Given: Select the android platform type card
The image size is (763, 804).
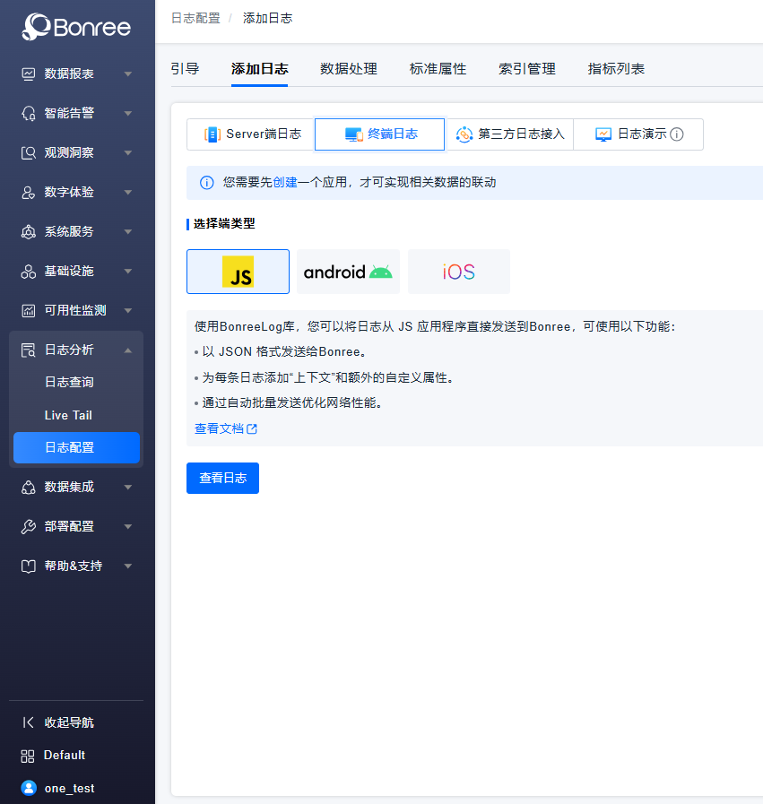Looking at the screenshot, I should click(x=348, y=272).
